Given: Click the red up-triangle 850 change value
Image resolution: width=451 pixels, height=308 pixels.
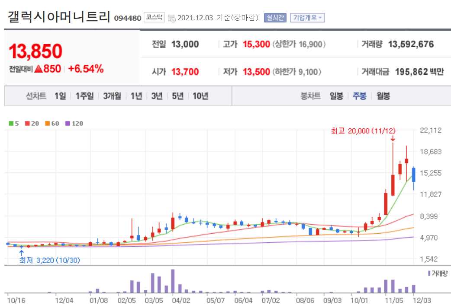Looking at the screenshot, I should tap(48, 69).
